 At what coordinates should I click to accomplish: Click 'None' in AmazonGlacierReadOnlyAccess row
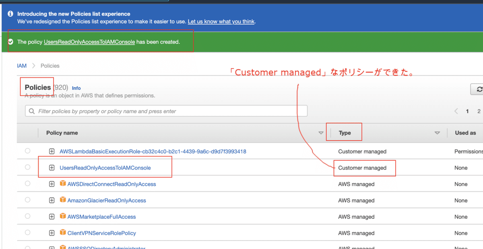[x=461, y=200]
